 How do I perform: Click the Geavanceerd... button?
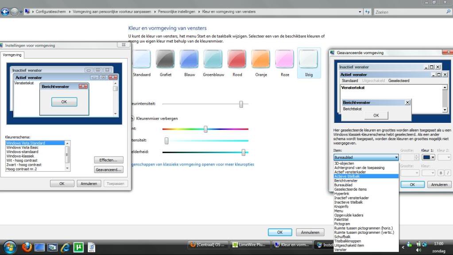(x=108, y=170)
